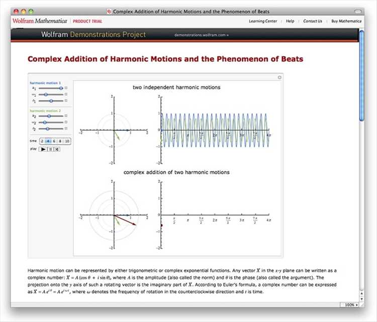Click the harmonic motion 1 label
Screen dimensions: 377x322
tap(45, 83)
